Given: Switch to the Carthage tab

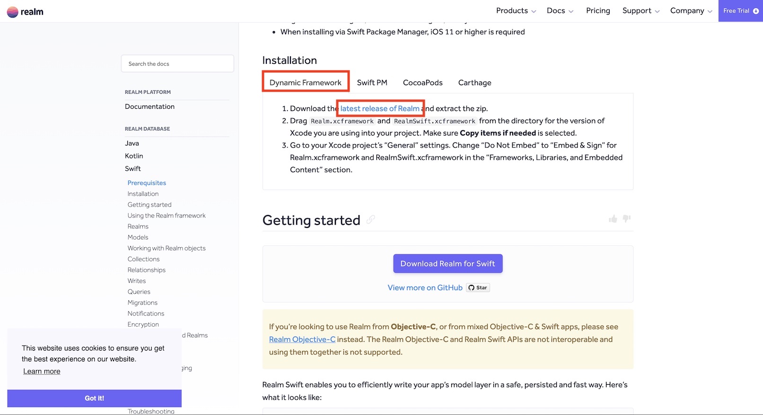Looking at the screenshot, I should [x=475, y=83].
